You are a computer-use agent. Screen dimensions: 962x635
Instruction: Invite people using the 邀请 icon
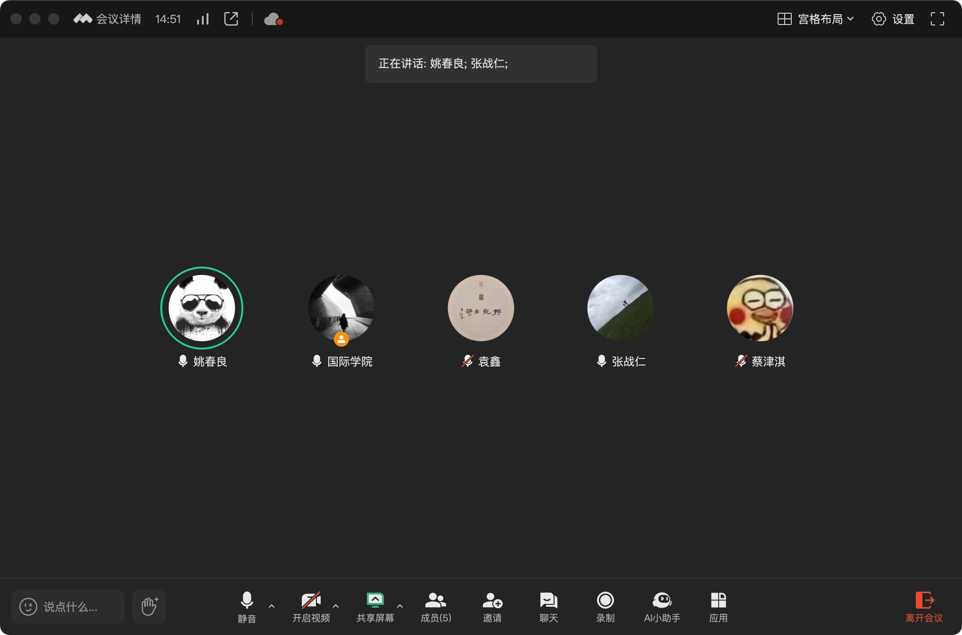point(492,607)
